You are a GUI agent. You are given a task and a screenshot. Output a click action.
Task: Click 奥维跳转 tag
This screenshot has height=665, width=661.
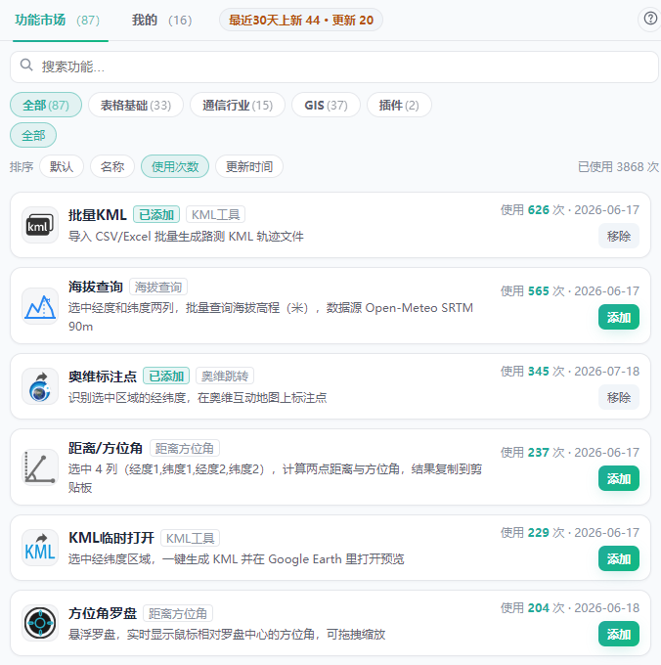(x=225, y=376)
